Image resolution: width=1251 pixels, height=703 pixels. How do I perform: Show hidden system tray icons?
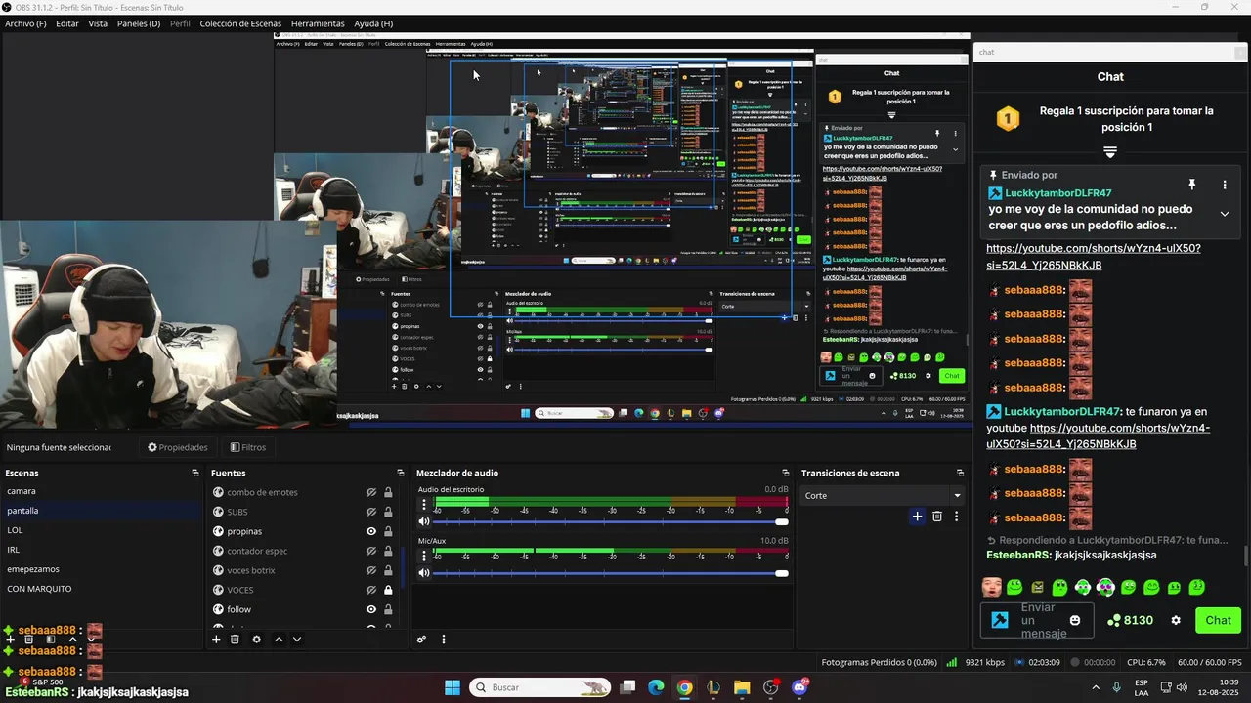coord(1095,687)
